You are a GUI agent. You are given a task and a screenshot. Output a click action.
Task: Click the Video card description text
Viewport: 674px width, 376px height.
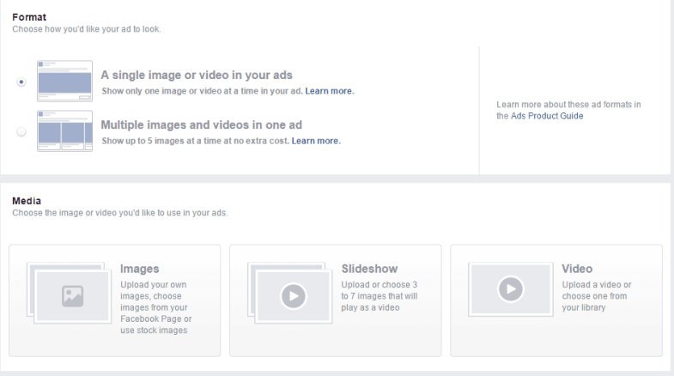[x=597, y=296]
